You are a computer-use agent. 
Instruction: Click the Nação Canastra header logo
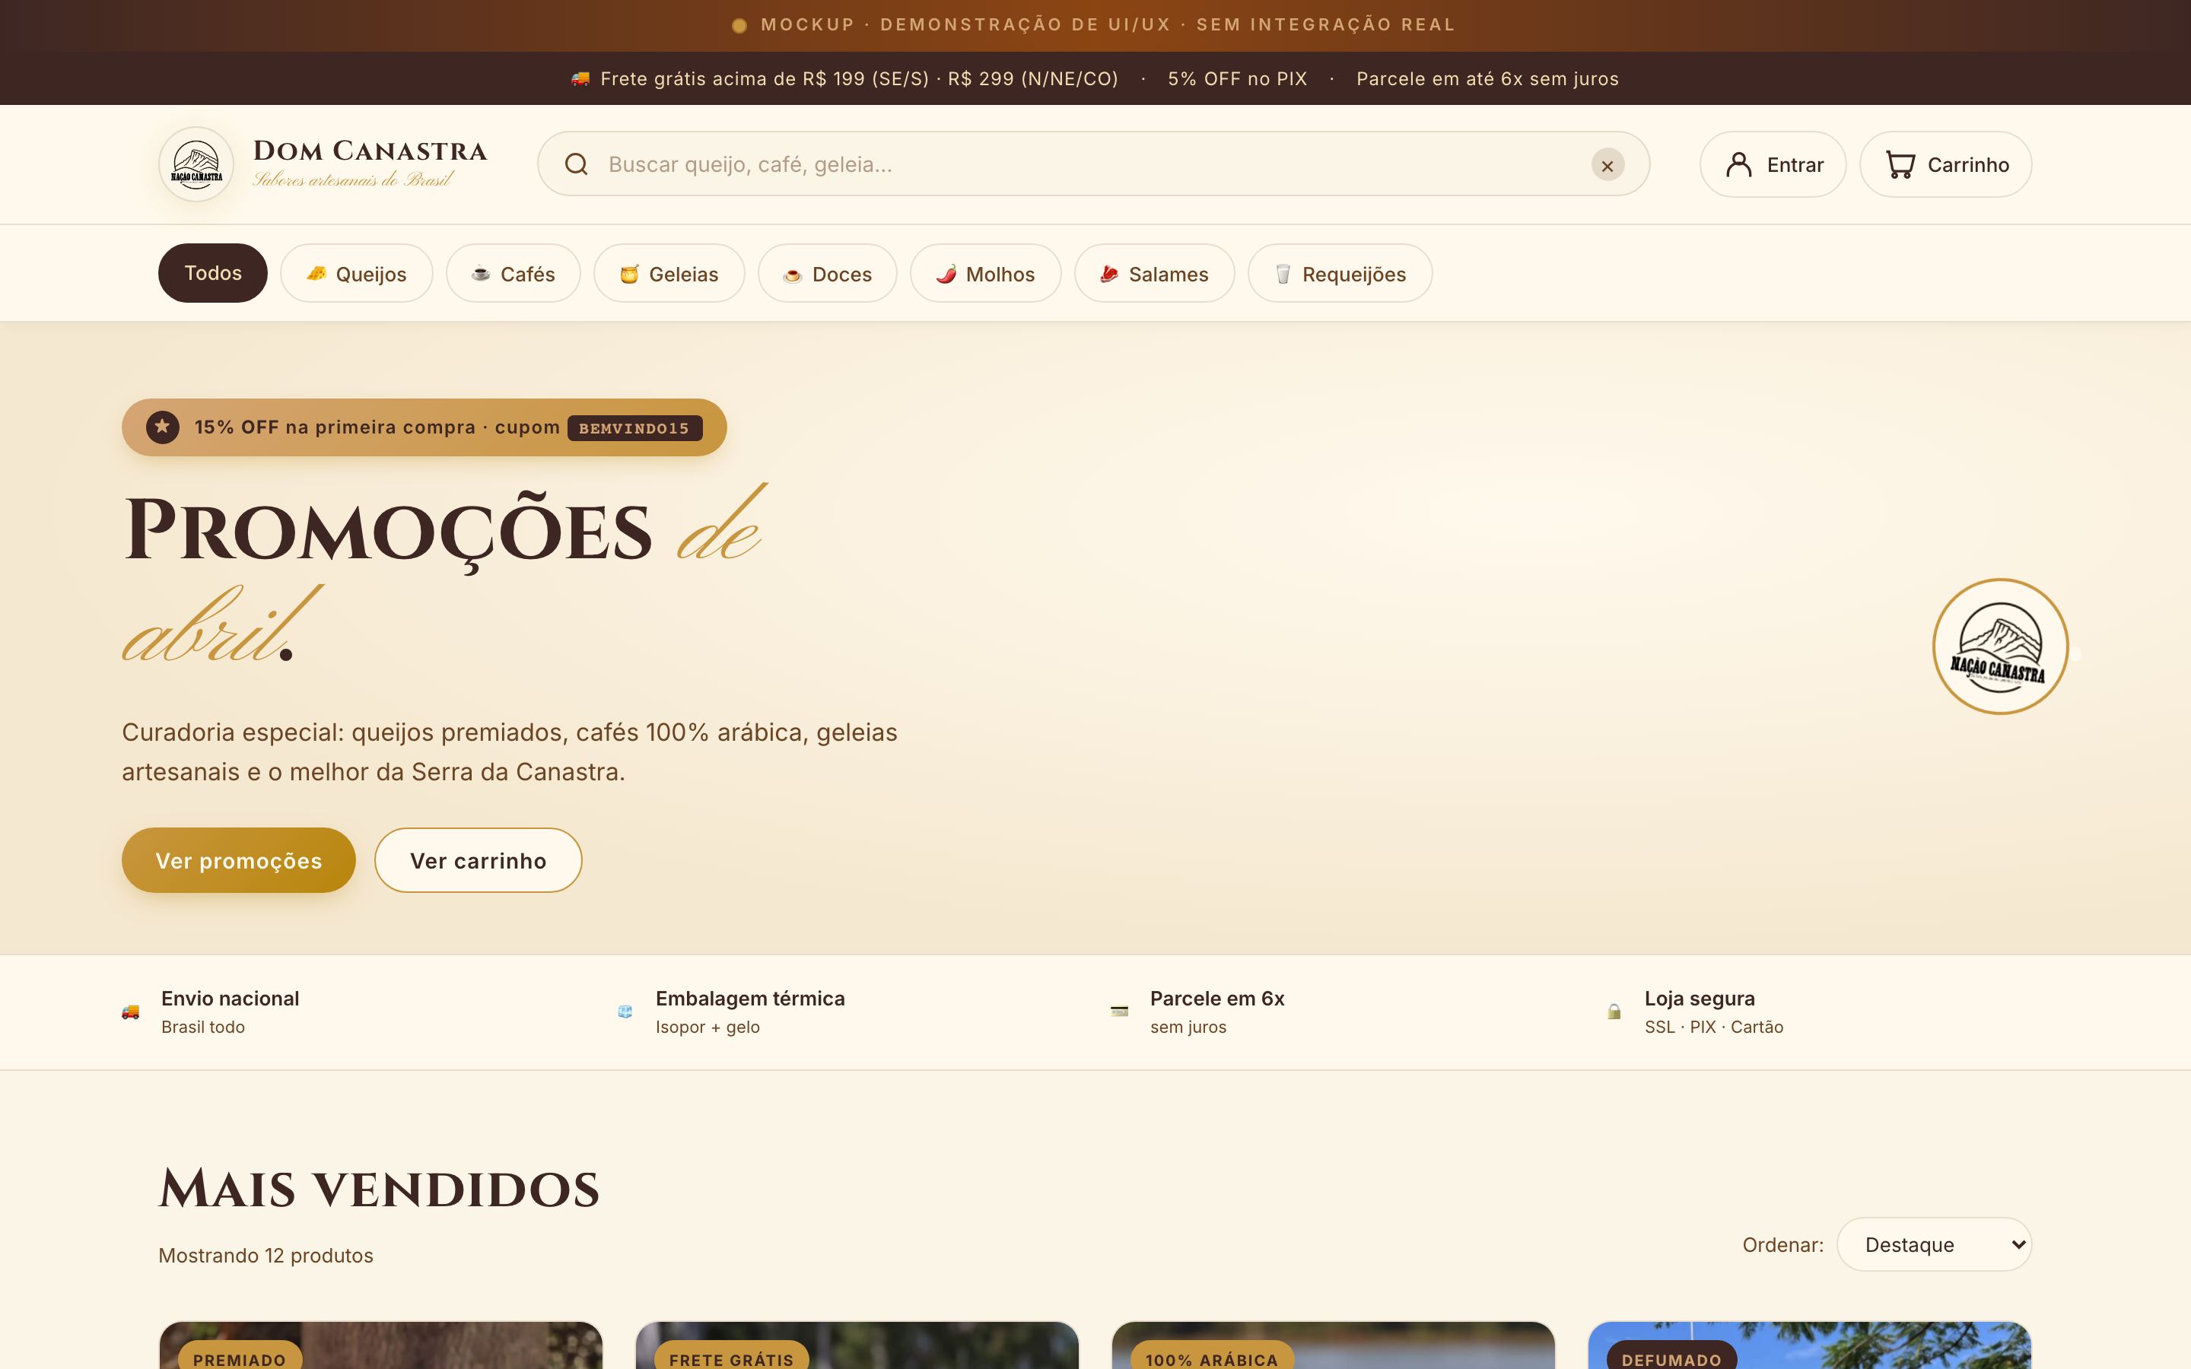(196, 165)
